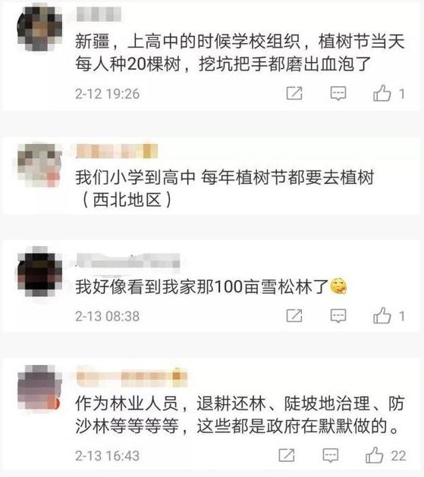This screenshot has width=424, height=477.
Task: Open username above the 雪松林 comment
Action: point(128,260)
